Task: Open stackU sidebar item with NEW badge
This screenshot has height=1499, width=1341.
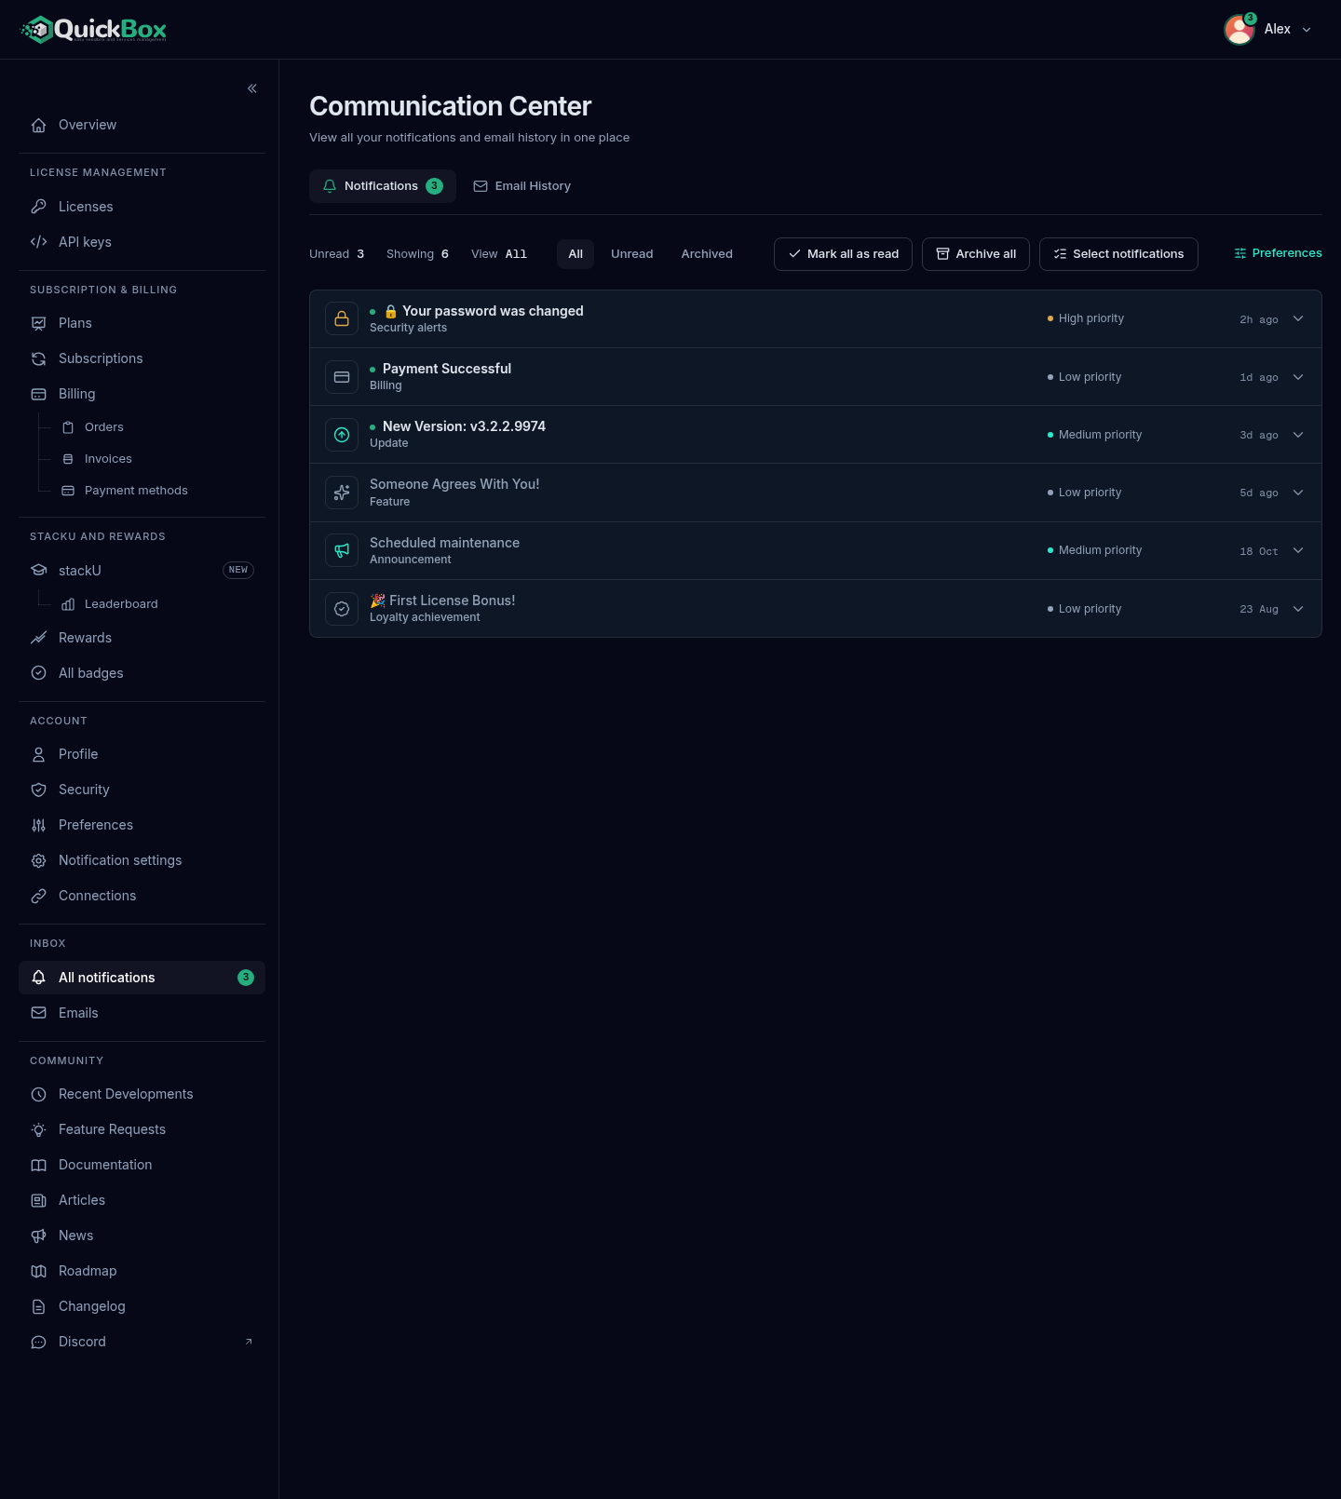Action: (142, 571)
